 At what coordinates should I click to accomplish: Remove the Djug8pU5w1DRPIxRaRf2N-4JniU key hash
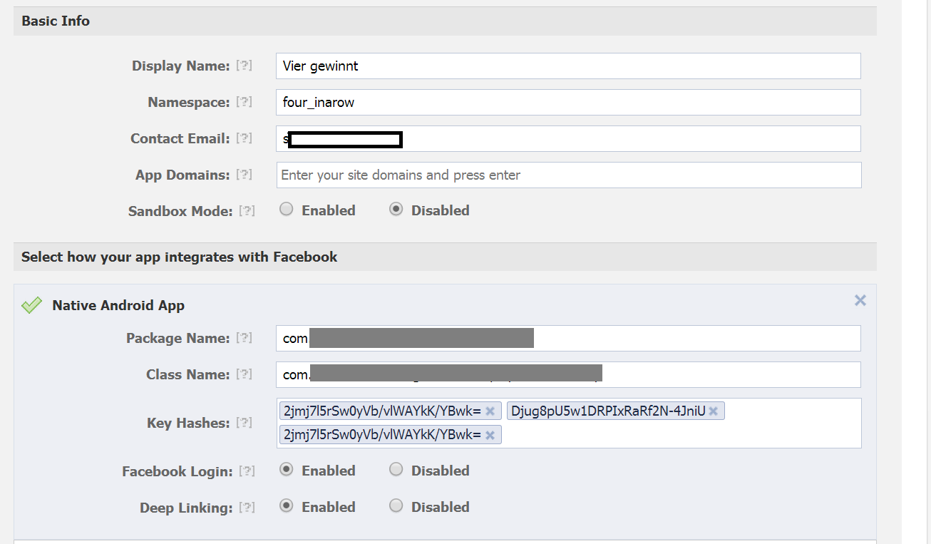point(713,411)
